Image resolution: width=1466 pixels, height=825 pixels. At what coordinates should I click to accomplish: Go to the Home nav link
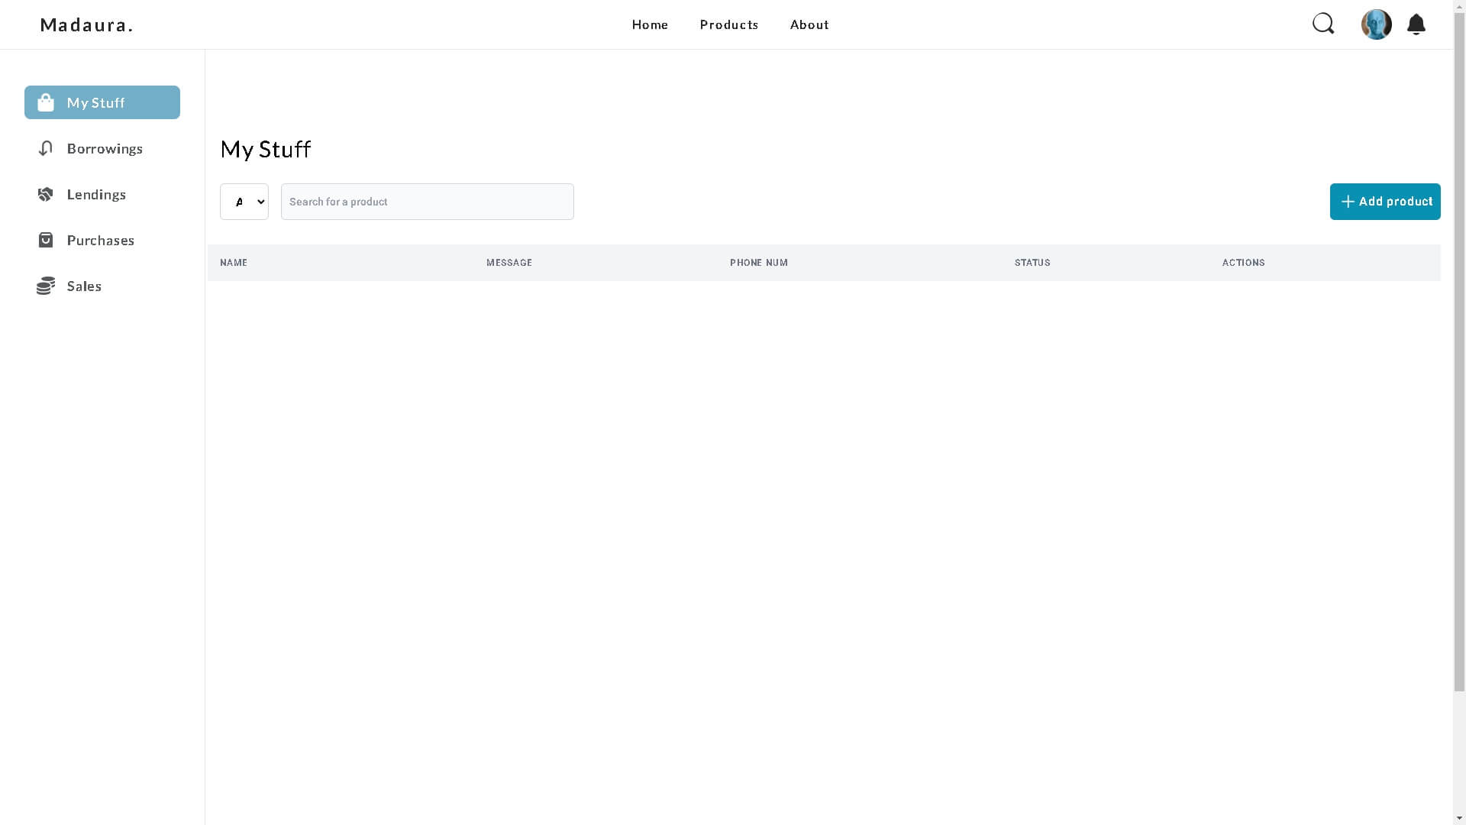pos(650,24)
